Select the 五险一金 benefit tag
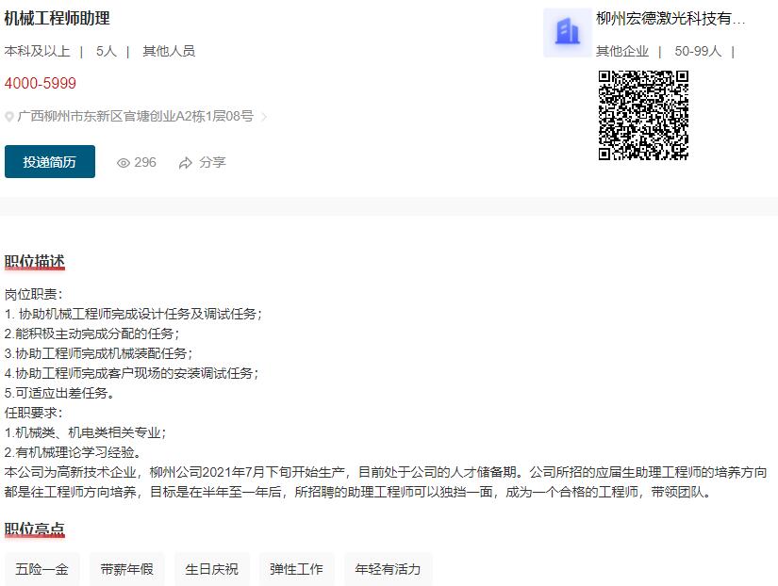The height and width of the screenshot is (586, 778). pyautogui.click(x=41, y=569)
